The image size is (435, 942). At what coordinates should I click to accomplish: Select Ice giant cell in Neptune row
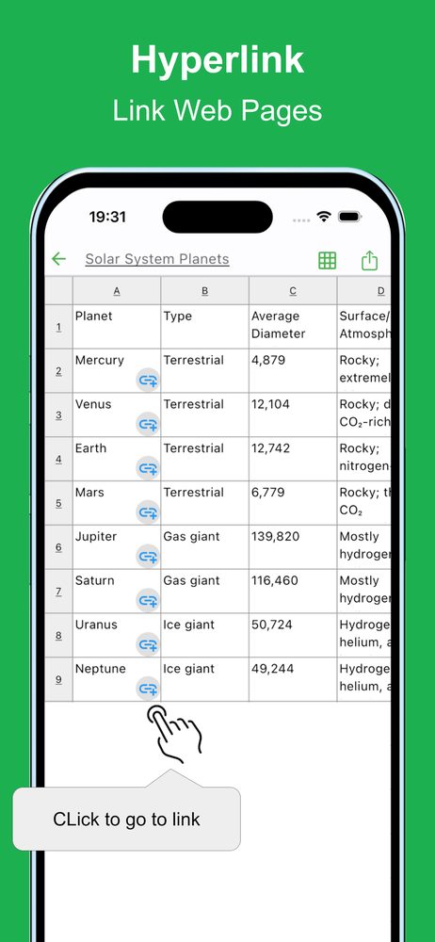(205, 679)
